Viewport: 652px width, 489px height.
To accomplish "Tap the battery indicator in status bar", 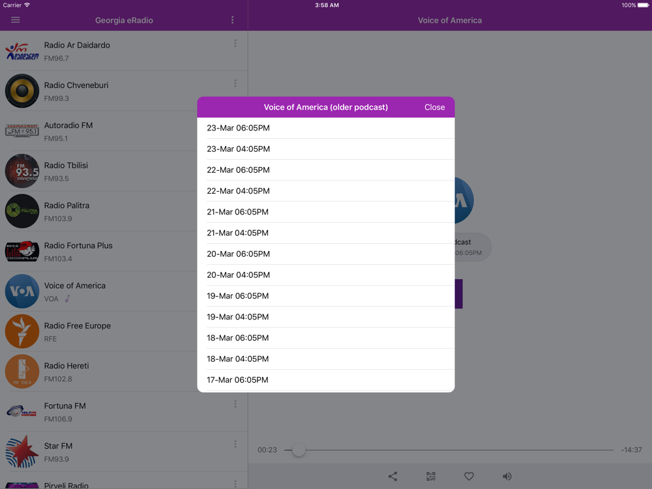I will [643, 5].
